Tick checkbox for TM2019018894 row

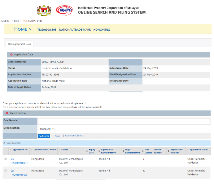click(x=6, y=159)
